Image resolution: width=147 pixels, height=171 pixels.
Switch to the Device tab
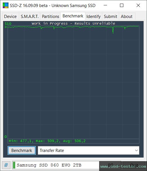(10, 17)
